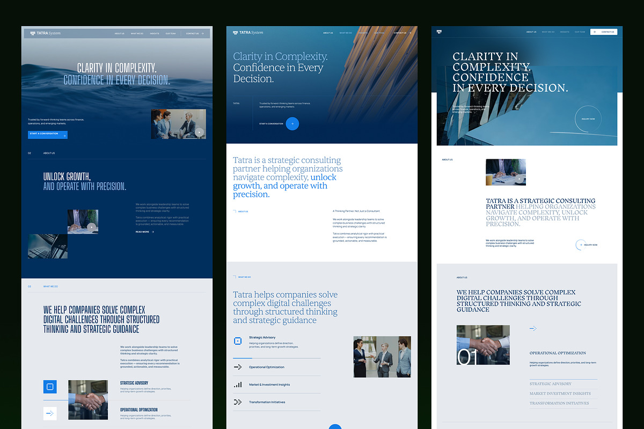Expand Market & Investment Insights row in middle mockup

(x=277, y=384)
